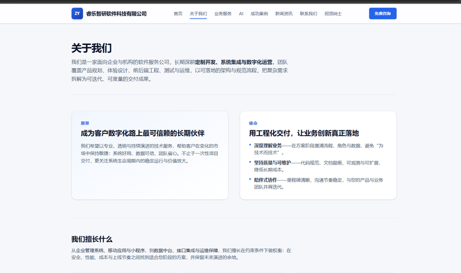Click vision paragraph starting 我们希望以专业
The width and height of the screenshot is (461, 273).
click(x=149, y=154)
